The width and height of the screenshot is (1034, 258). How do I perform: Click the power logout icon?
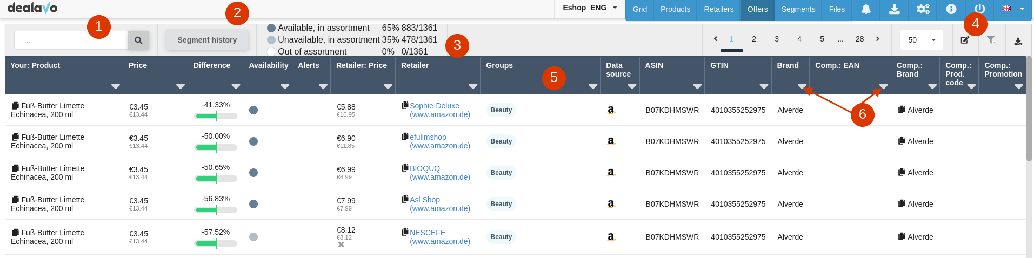980,9
